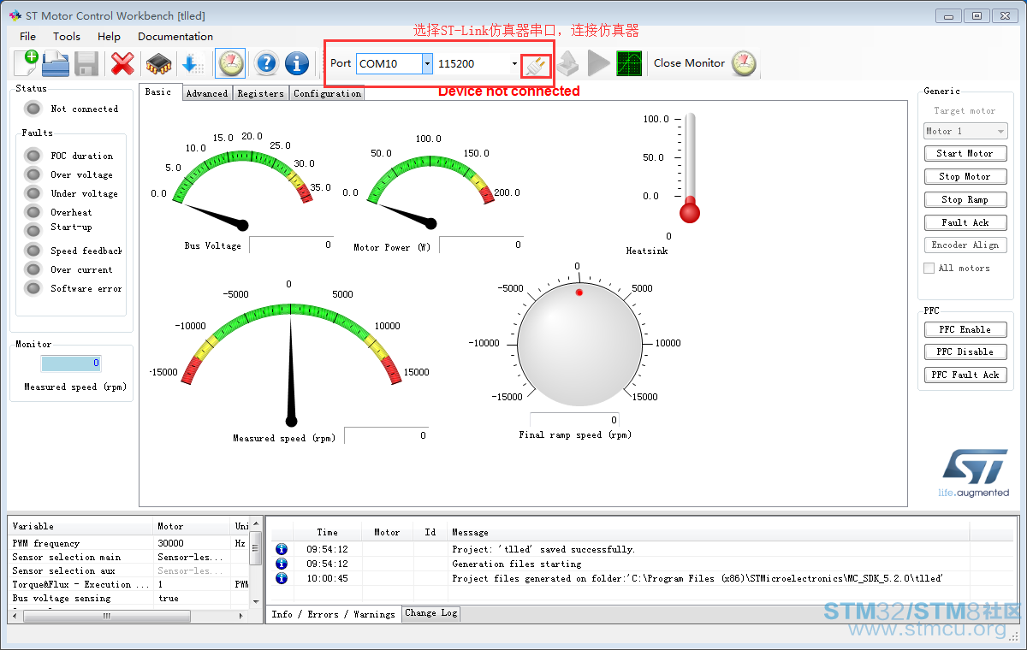Open the 115200 baud rate dropdown
Image resolution: width=1027 pixels, height=650 pixels.
click(514, 63)
